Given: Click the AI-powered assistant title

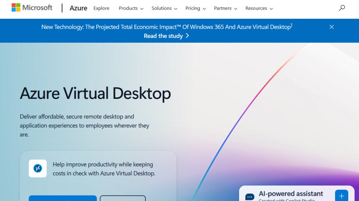Looking at the screenshot, I should click(x=291, y=194).
